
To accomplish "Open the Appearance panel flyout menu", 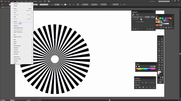I will point(154,12).
